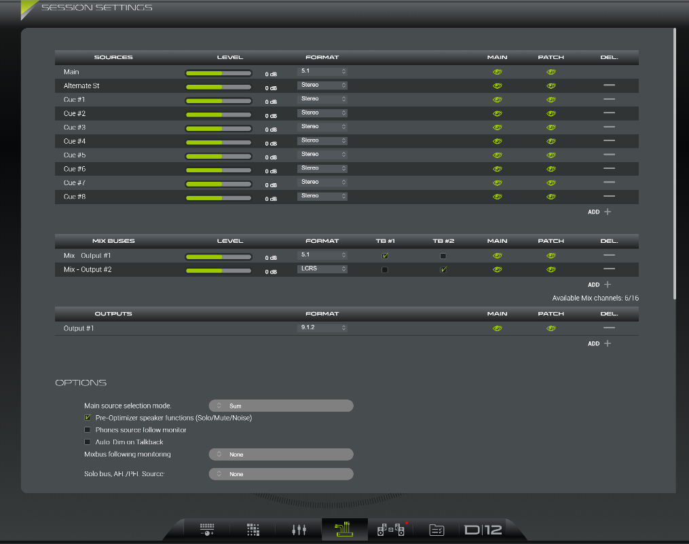Open Cue #3 format dropdown

pos(322,126)
